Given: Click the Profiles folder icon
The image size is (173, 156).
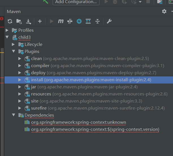Looking at the screenshot, I should point(14,30).
